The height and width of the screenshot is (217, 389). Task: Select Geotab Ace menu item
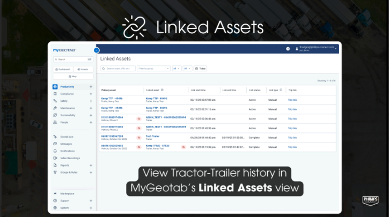pos(67,137)
